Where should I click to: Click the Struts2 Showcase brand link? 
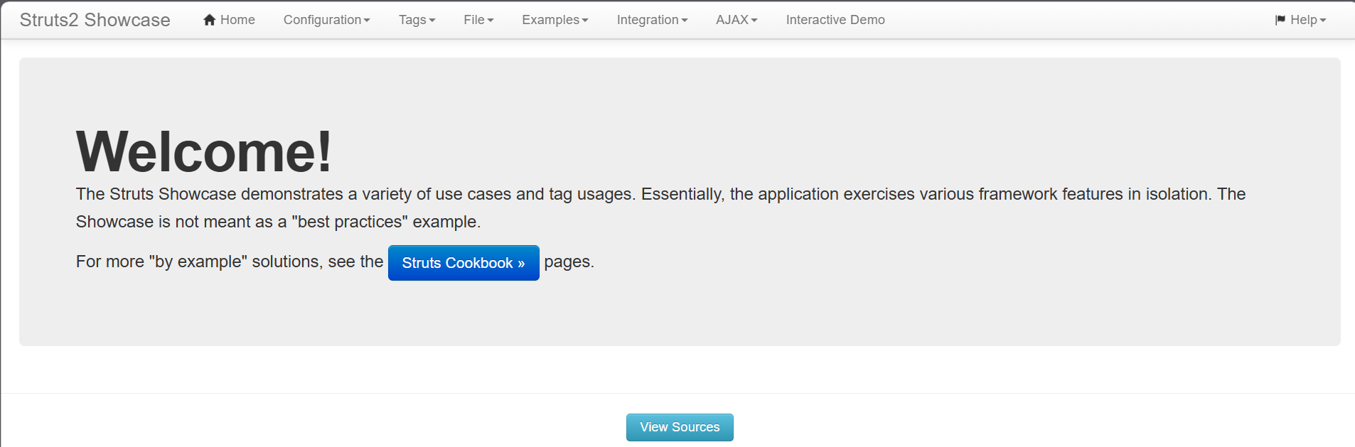point(95,20)
